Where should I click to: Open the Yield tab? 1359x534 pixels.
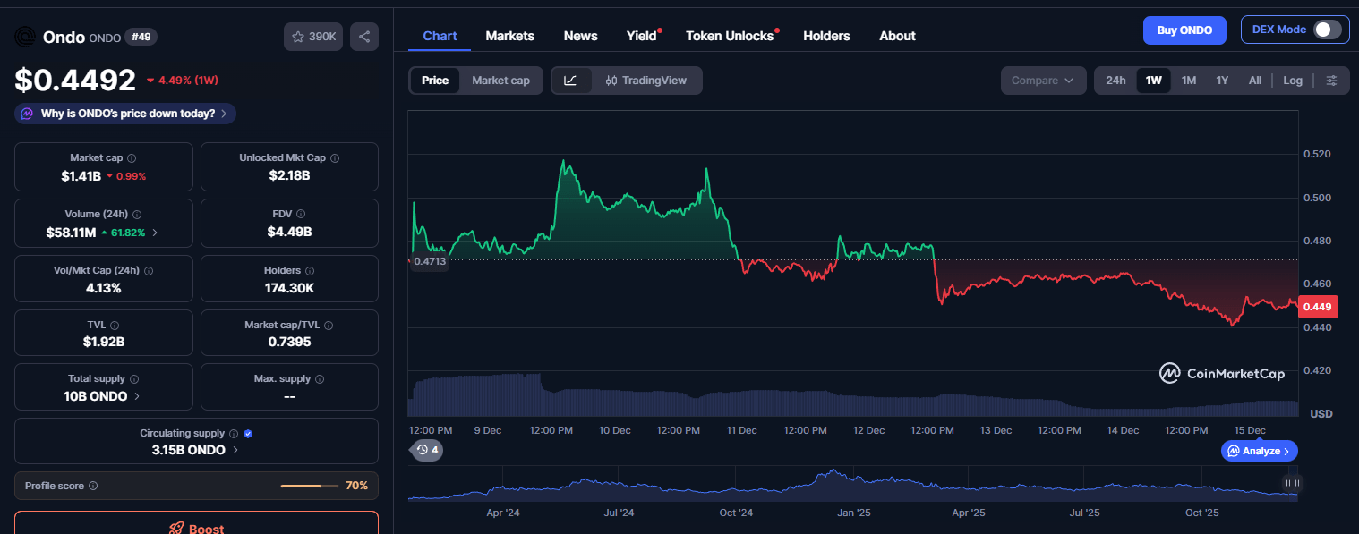(642, 36)
